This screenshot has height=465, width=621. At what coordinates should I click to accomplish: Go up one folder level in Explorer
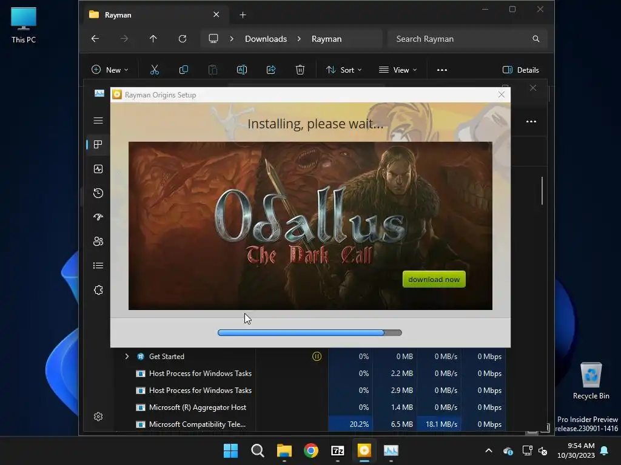click(153, 39)
